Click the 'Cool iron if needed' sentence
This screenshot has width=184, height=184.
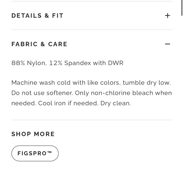(x=68, y=103)
